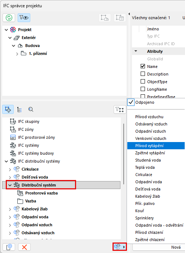Screen dimensions: 185x253
Task: Expand the 1. přízemí tree node
Action: pos(17,54)
